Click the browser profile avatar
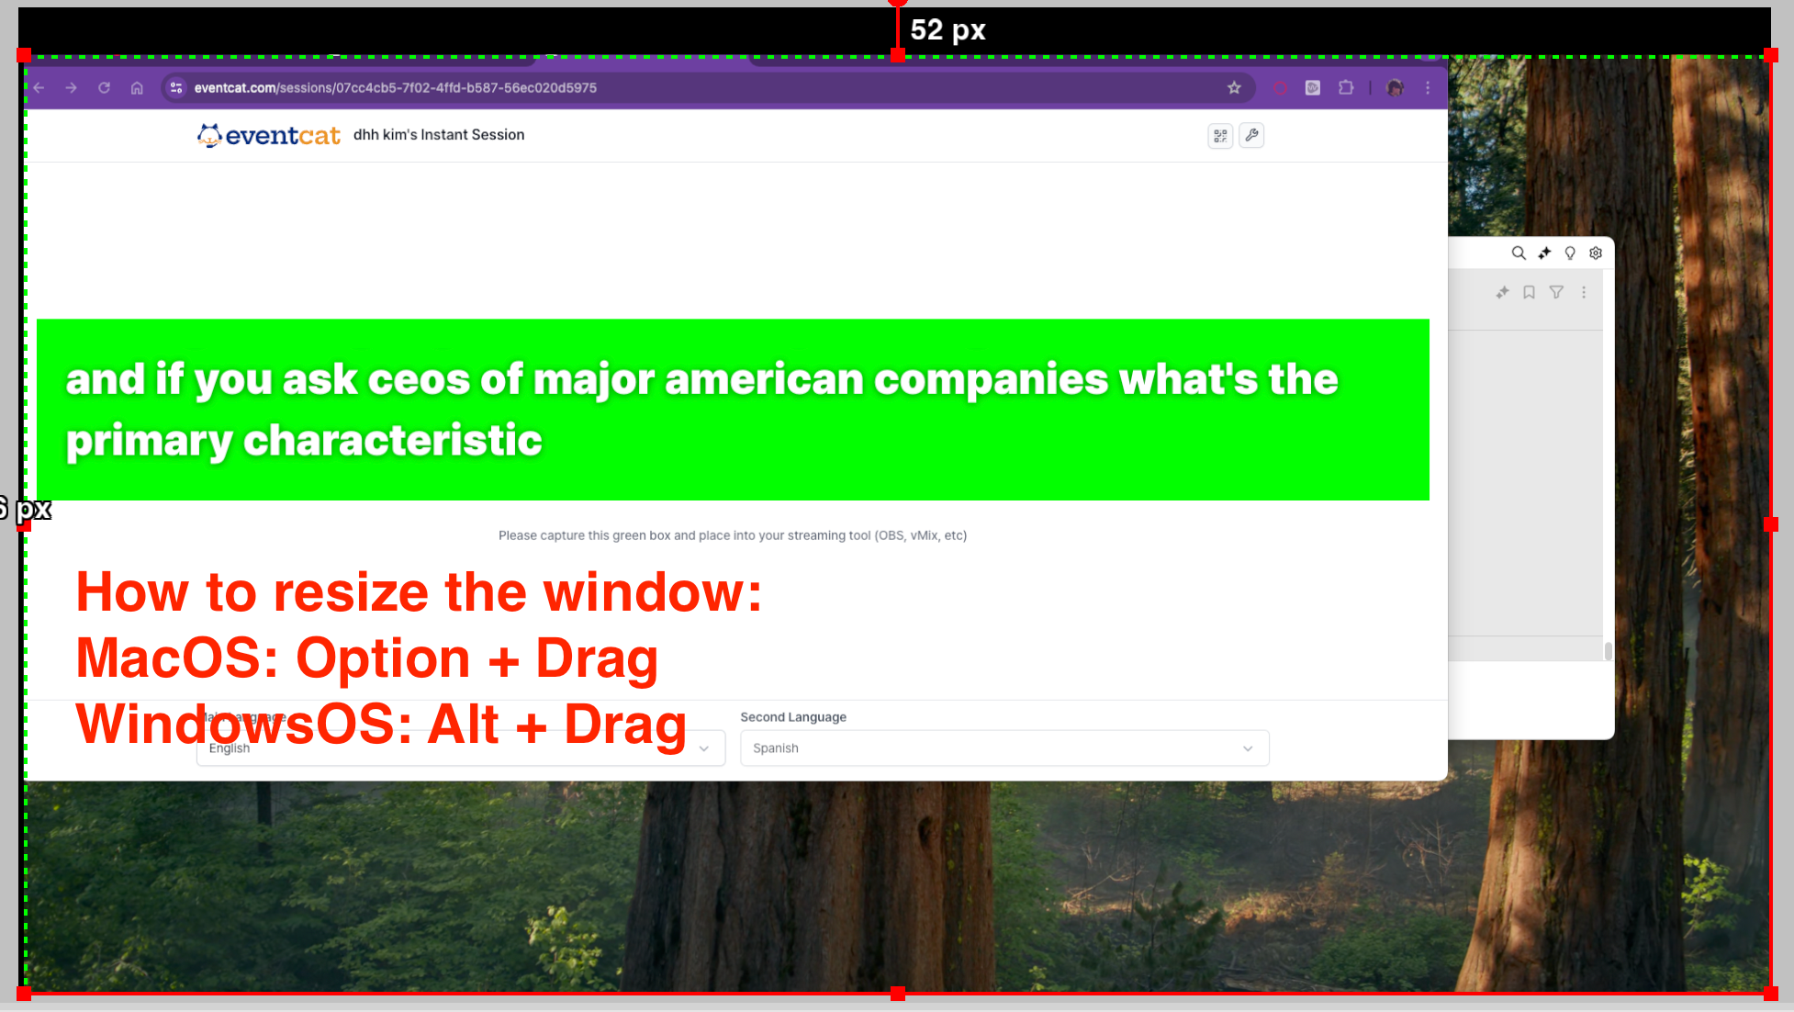1794x1012 pixels. tap(1395, 88)
